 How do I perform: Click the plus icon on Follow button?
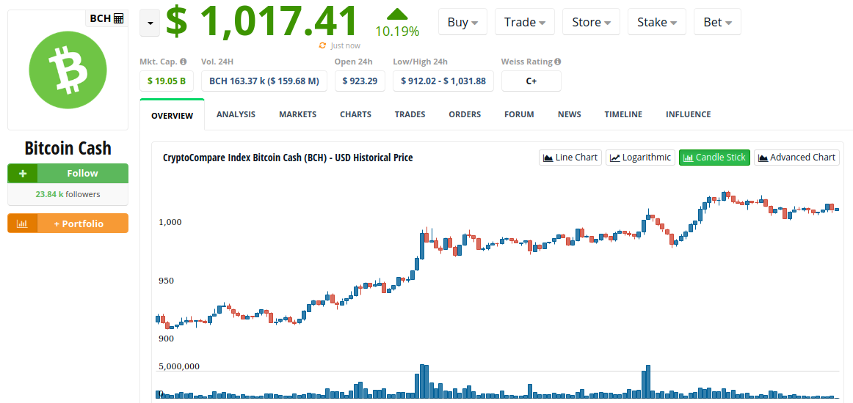coord(22,173)
